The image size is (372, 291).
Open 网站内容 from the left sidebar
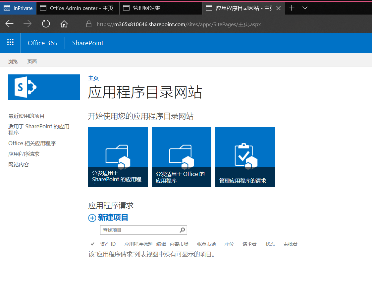(x=18, y=164)
